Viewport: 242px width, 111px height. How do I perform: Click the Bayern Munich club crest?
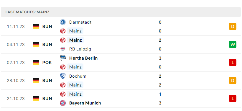[x=63, y=103]
